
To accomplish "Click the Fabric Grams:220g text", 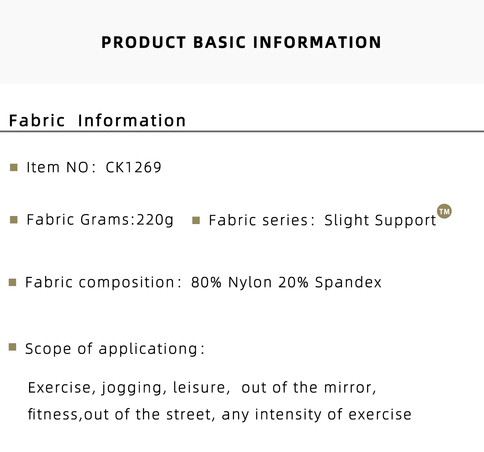I will (100, 220).
